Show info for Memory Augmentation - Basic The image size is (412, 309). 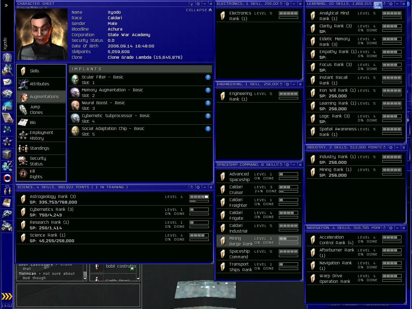point(208,90)
